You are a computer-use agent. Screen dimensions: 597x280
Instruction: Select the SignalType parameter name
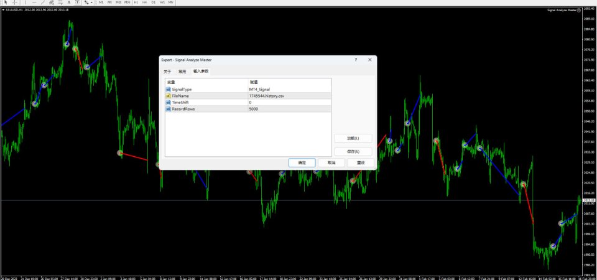pos(182,89)
